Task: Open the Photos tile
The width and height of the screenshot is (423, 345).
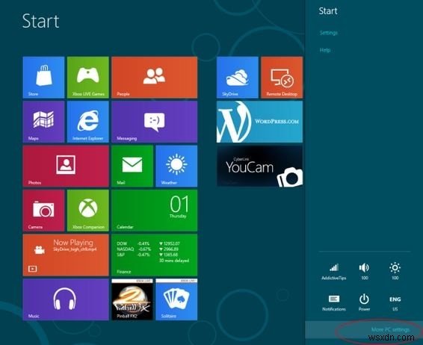Action: point(66,166)
